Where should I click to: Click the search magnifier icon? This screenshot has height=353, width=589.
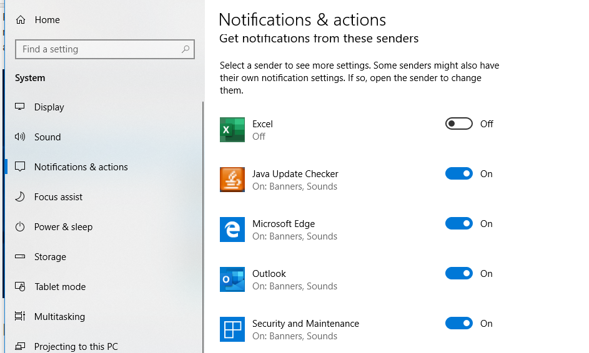coord(185,49)
